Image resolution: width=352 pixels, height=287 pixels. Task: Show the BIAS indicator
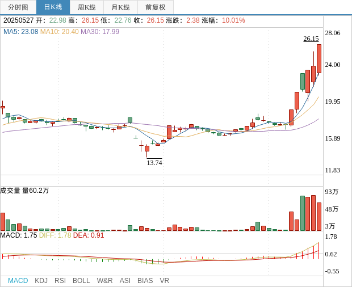point(145,281)
